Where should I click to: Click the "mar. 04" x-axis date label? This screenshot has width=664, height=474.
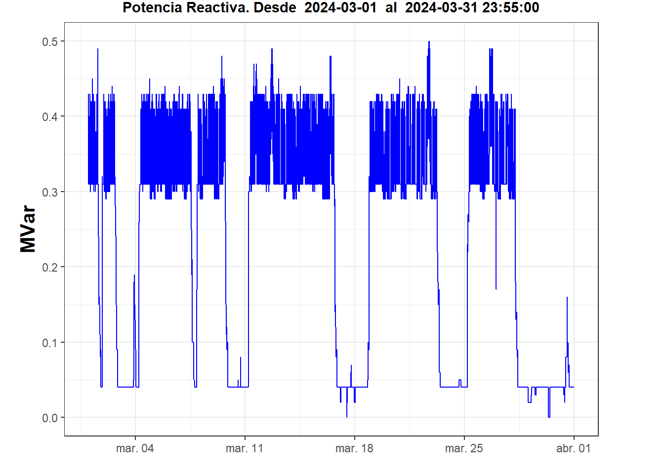tap(135, 449)
